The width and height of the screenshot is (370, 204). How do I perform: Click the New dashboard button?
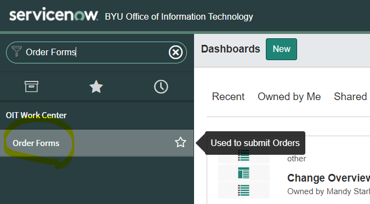281,49
